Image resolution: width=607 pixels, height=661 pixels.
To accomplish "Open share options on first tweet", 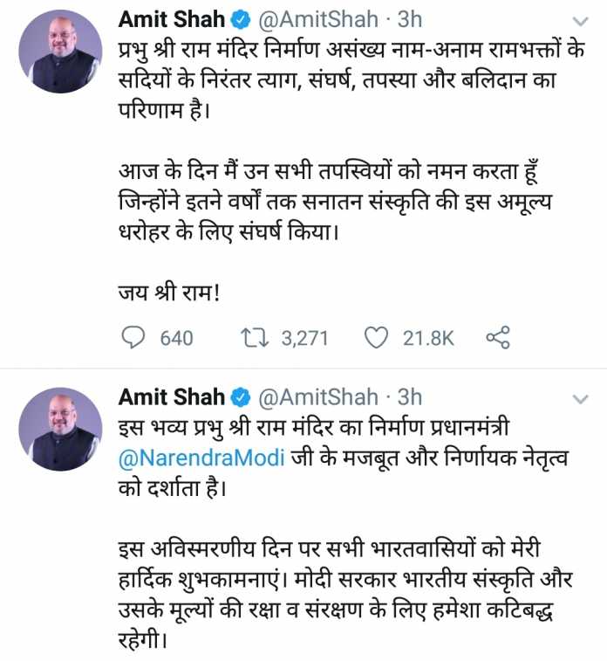I will pos(498,338).
